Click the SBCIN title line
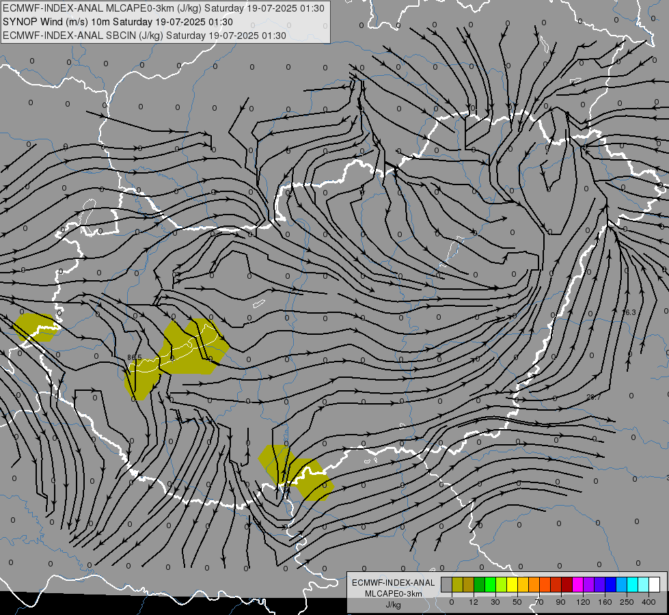Image resolution: width=669 pixels, height=615 pixels. click(144, 36)
